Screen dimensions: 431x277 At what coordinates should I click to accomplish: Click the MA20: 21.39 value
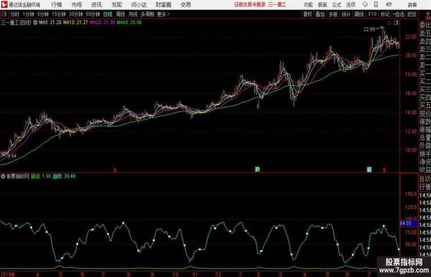click(x=102, y=23)
